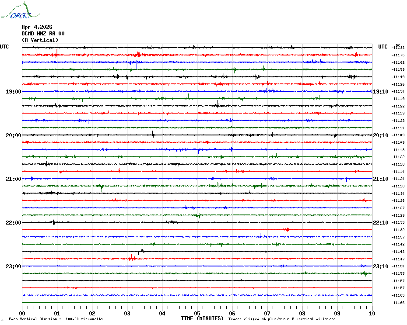Click the final x-axis minute label '10'
407x325 pixels.
[372, 313]
